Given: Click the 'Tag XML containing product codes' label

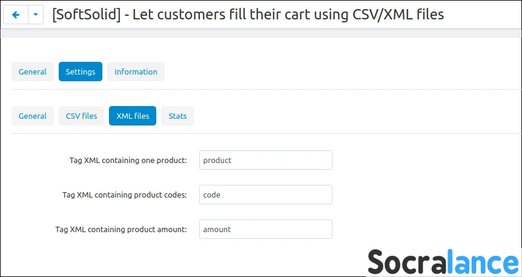Looking at the screenshot, I should pos(125,195).
